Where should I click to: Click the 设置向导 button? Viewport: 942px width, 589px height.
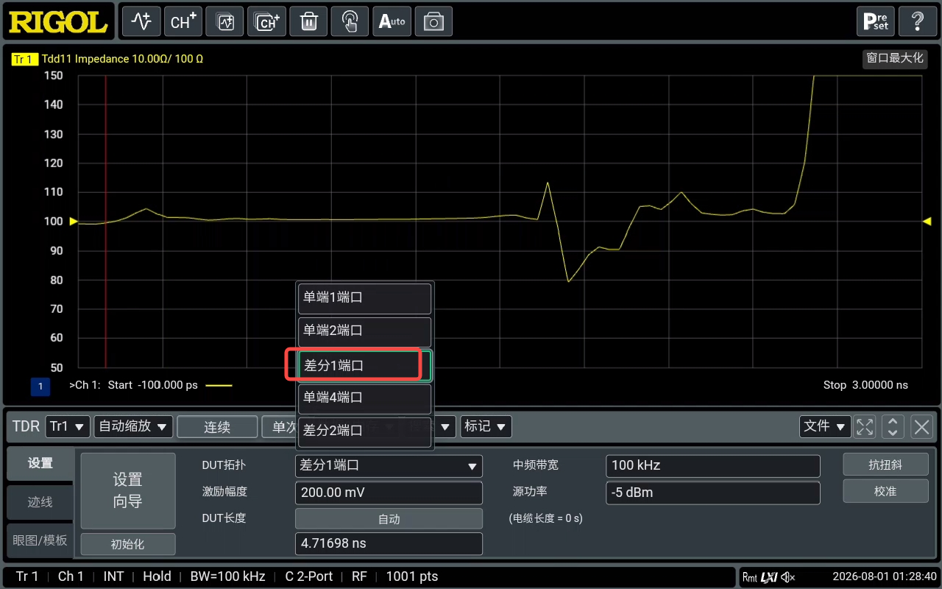click(128, 490)
